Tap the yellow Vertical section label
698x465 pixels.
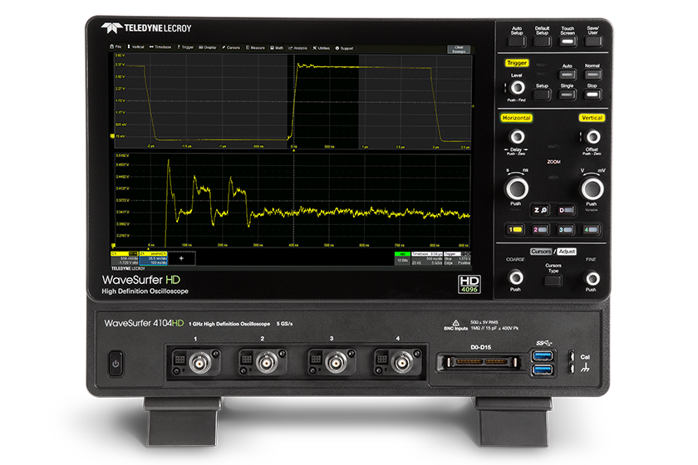[592, 118]
